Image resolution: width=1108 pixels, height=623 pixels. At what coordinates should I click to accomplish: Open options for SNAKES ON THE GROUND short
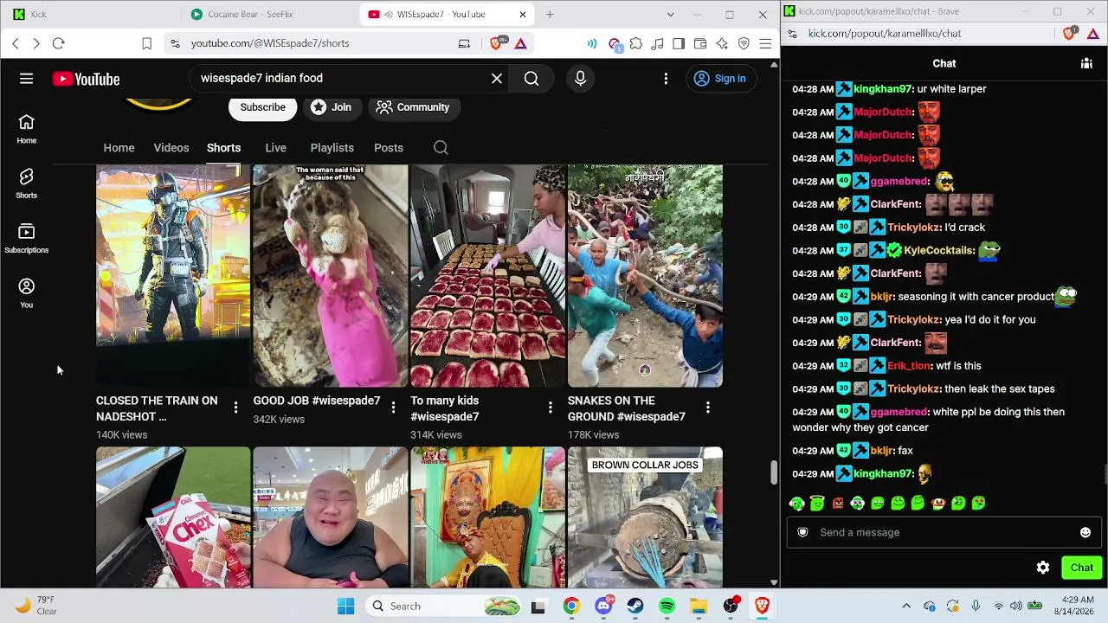(708, 407)
